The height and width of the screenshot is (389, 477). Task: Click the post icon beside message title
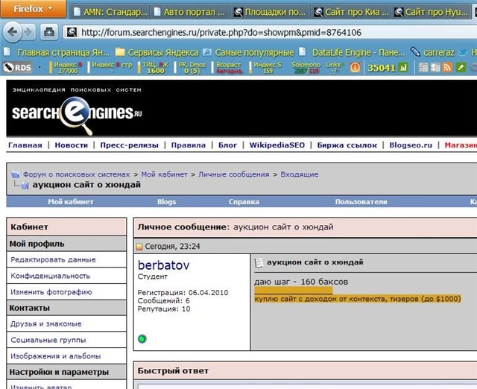259,263
